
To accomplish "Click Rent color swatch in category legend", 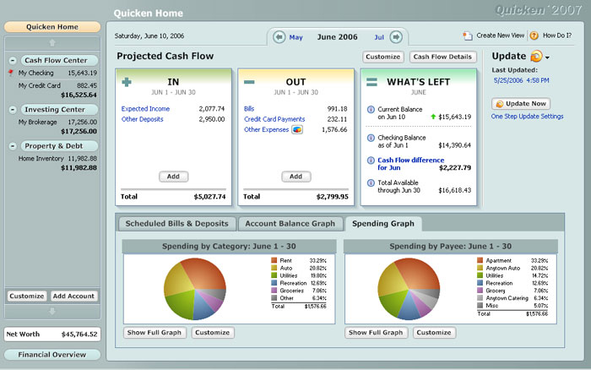I will [x=274, y=260].
